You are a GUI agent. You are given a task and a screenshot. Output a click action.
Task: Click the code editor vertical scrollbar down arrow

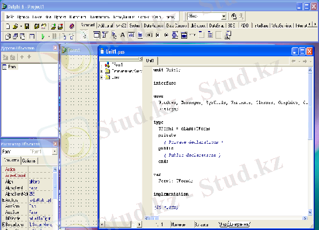coord(310,212)
